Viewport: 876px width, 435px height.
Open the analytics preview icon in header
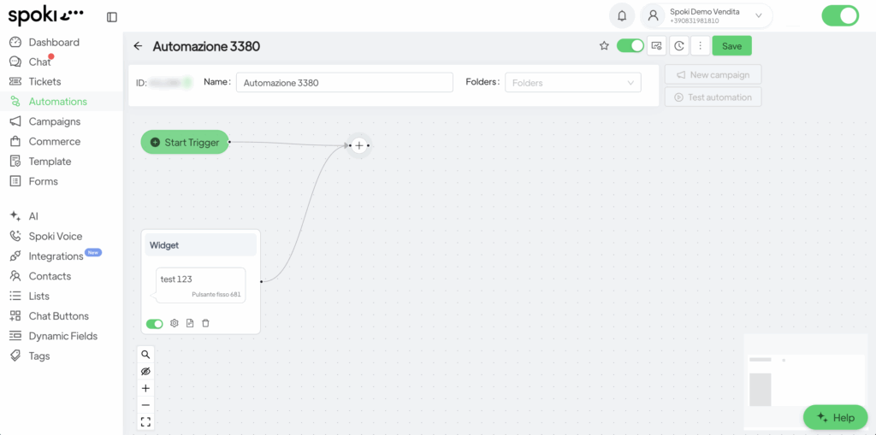pyautogui.click(x=656, y=46)
